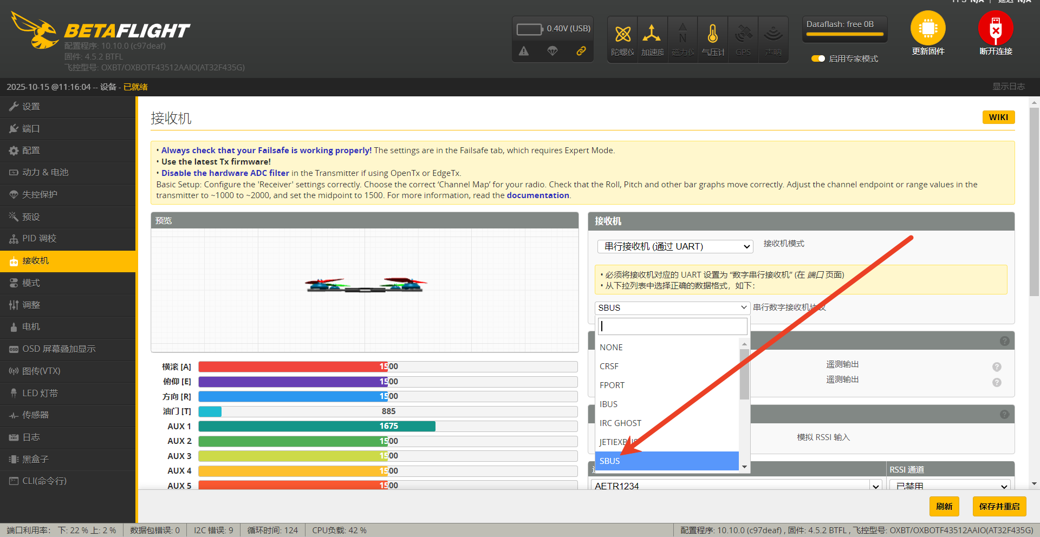Collapse the SBUS serial protocol dropdown
This screenshot has width=1040, height=537.
pyautogui.click(x=672, y=307)
